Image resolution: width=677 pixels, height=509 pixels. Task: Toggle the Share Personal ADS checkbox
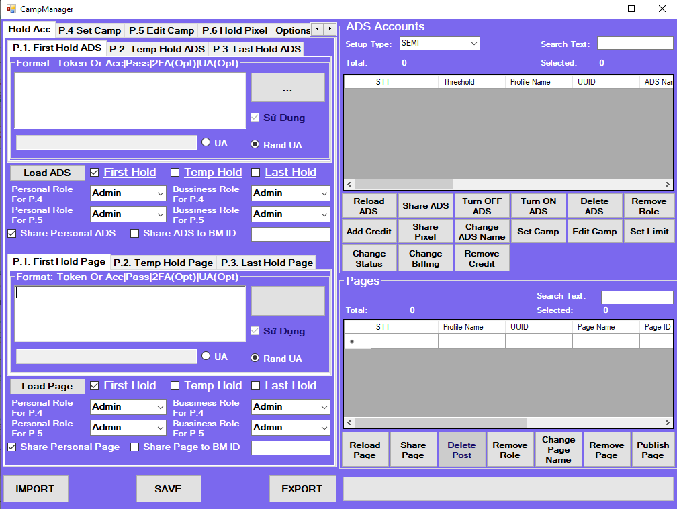(12, 234)
